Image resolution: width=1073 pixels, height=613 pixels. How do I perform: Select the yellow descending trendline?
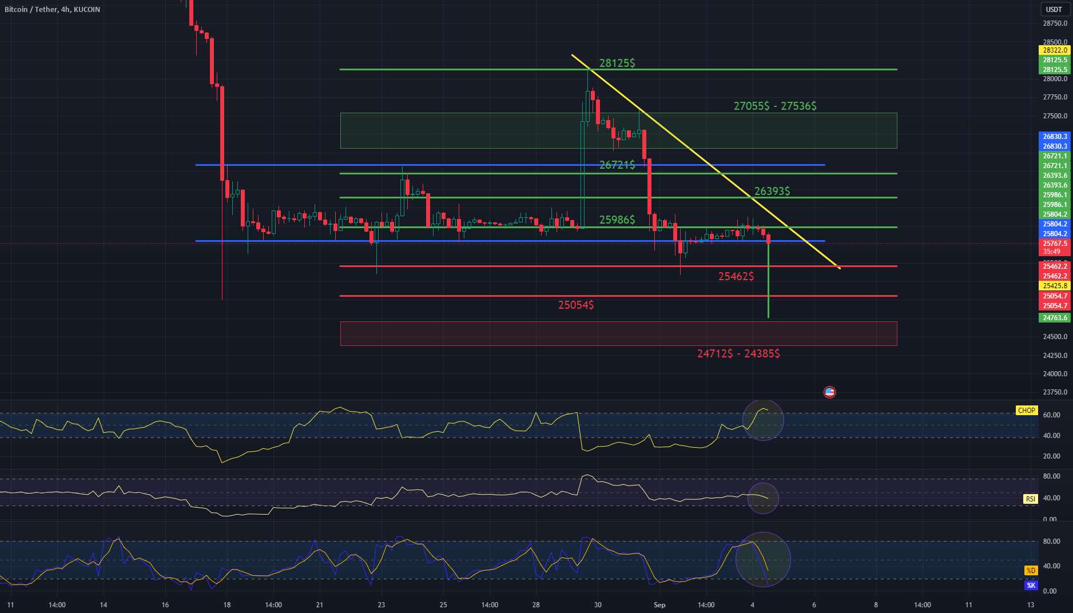[x=705, y=162]
